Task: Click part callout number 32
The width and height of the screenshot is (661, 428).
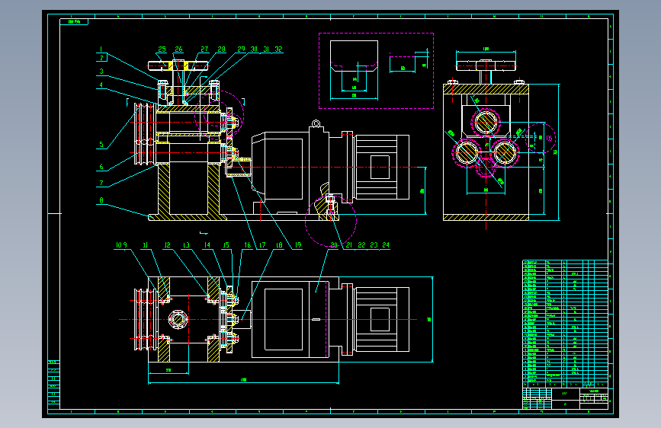Action: click(278, 50)
